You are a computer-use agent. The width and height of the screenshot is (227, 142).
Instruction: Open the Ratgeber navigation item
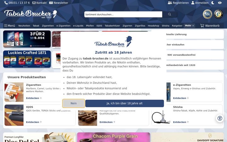click(x=177, y=26)
